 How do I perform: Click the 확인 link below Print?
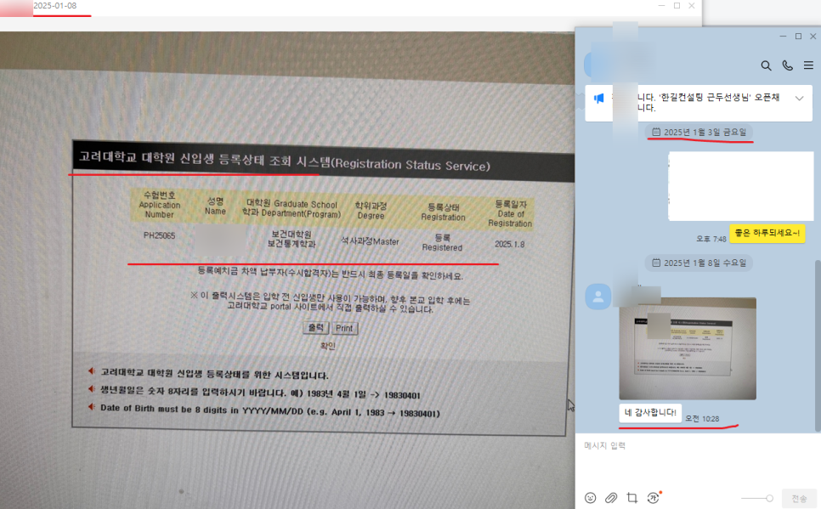pos(328,346)
